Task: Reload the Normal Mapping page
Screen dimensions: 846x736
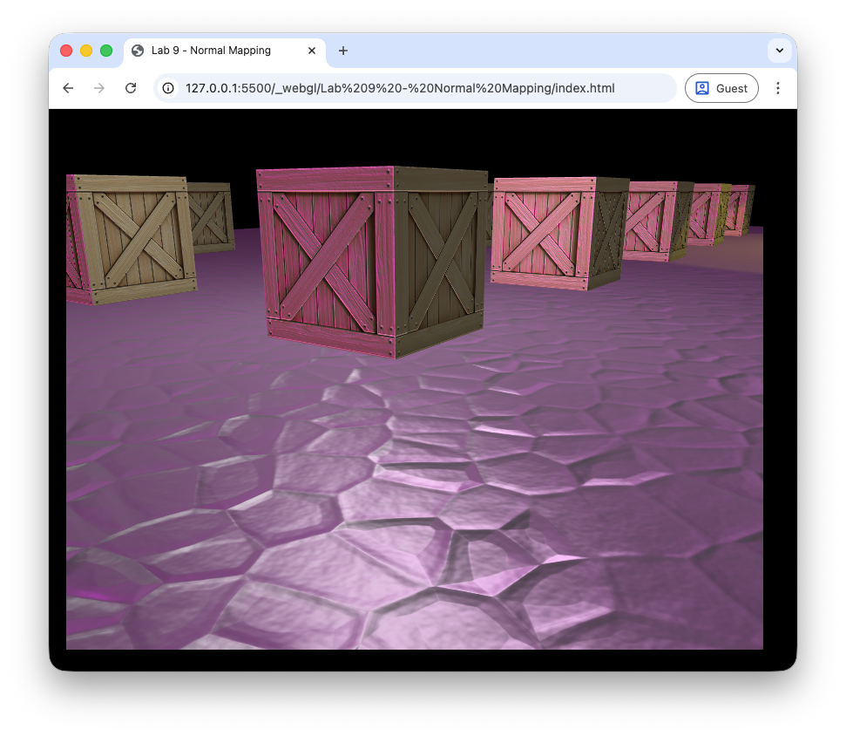Action: pyautogui.click(x=131, y=88)
